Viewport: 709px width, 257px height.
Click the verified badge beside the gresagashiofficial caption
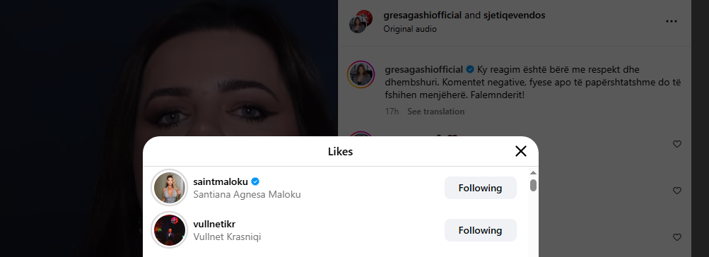tap(470, 70)
